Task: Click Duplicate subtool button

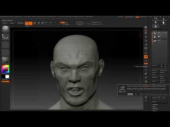Action: pos(155,77)
